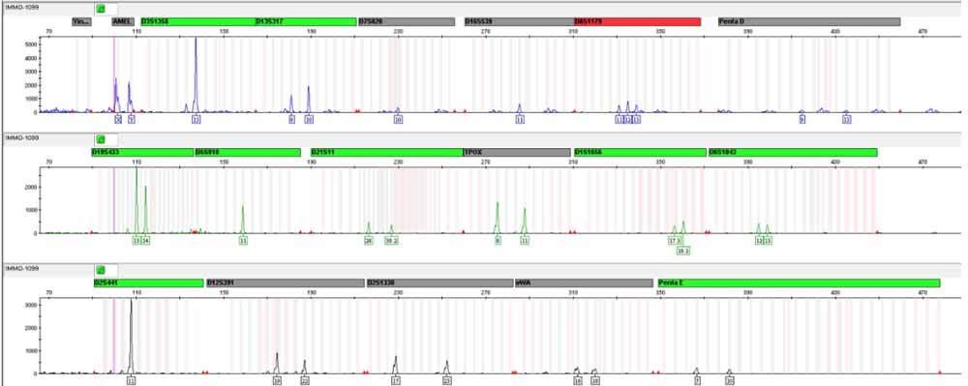Select the D12S391 marker bar

pyautogui.click(x=286, y=283)
